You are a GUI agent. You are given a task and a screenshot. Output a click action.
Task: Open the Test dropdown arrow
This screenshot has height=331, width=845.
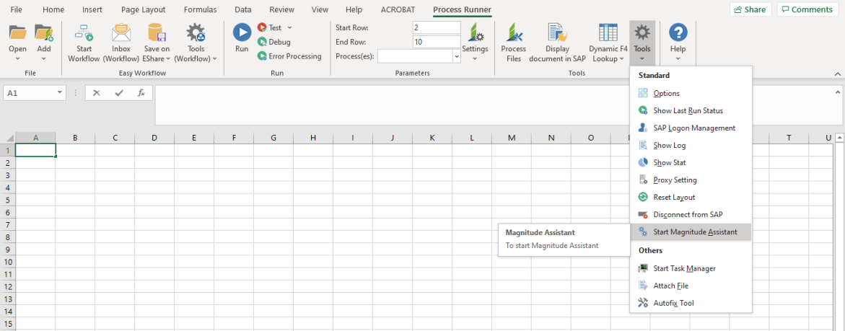pos(289,28)
